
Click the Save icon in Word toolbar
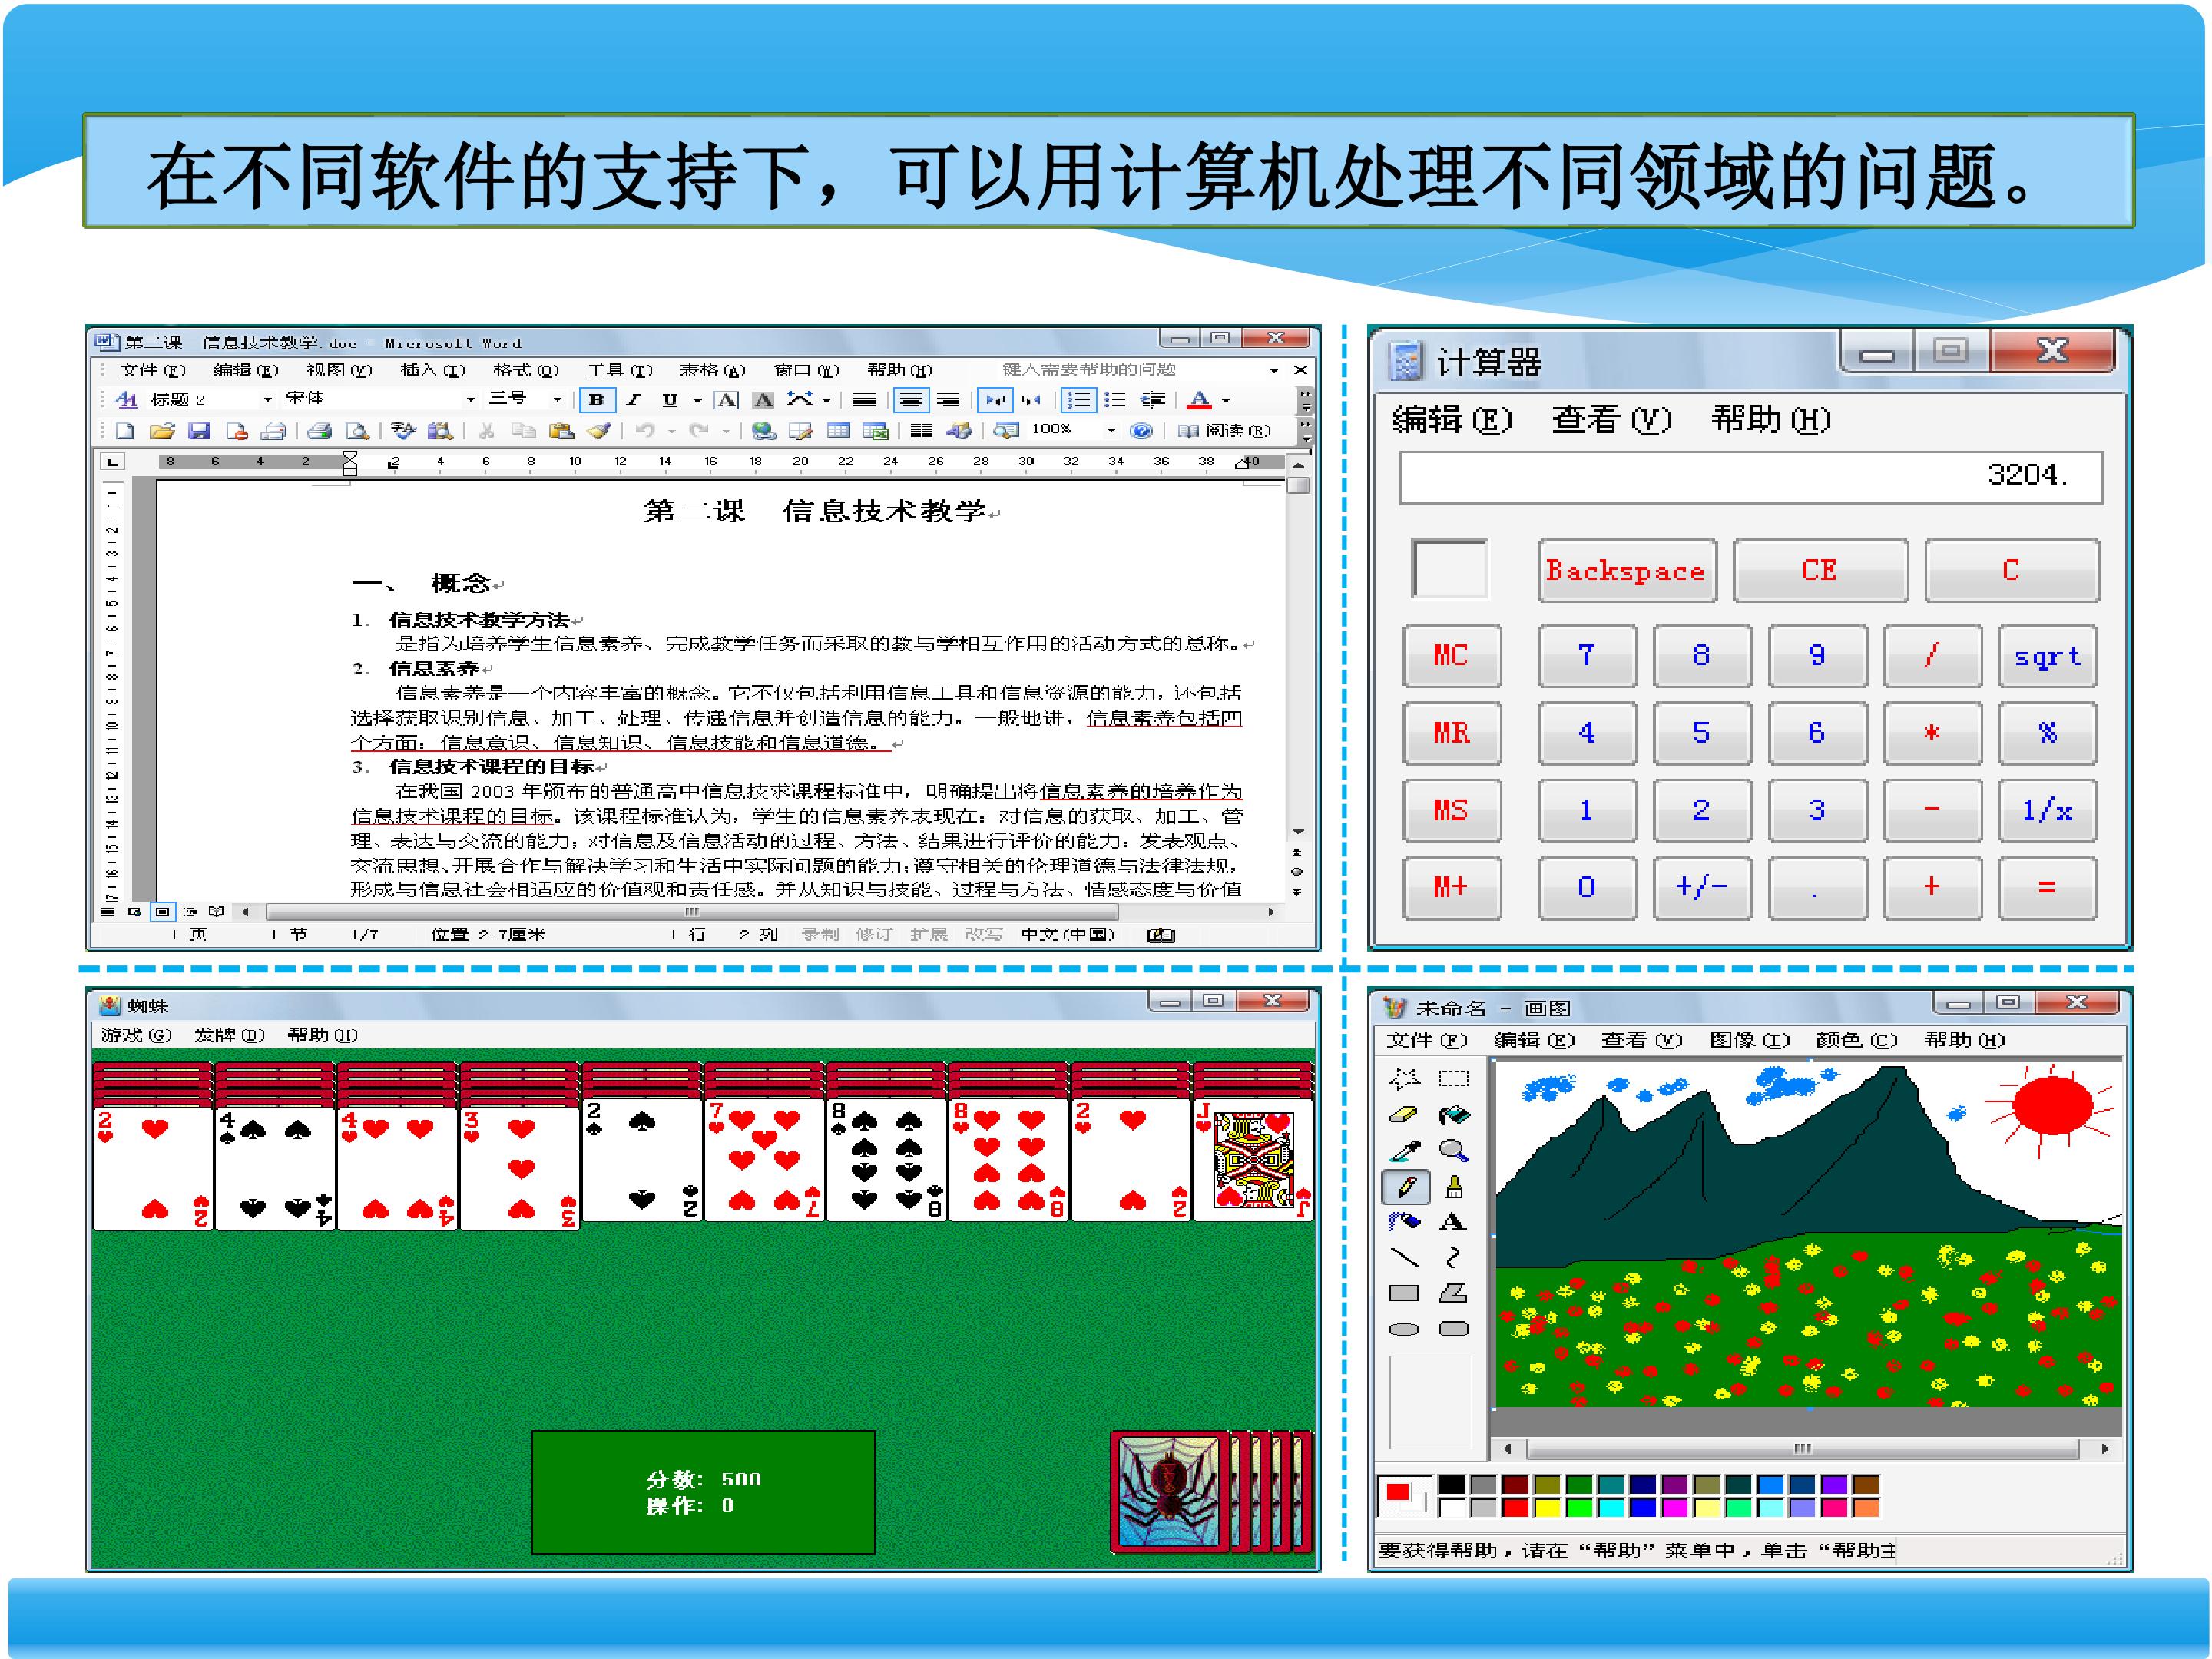[x=199, y=431]
